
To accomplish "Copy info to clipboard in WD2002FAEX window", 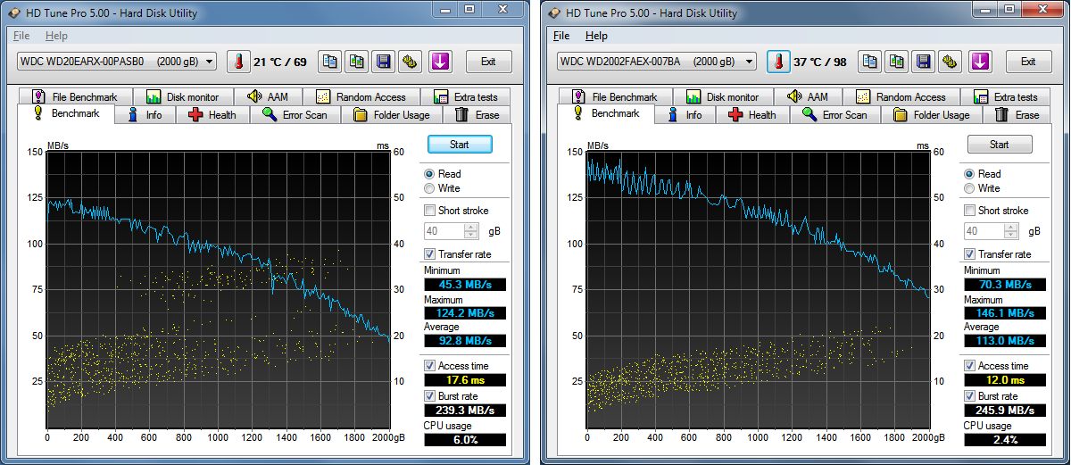I will click(870, 62).
